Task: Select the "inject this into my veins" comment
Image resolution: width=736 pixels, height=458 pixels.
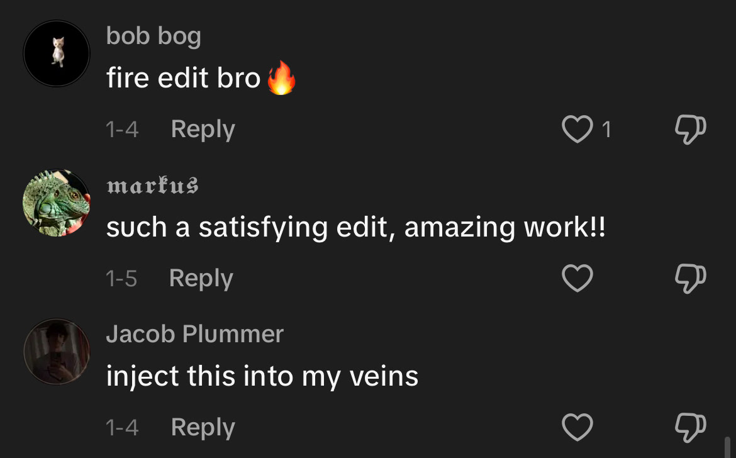Action: point(262,376)
